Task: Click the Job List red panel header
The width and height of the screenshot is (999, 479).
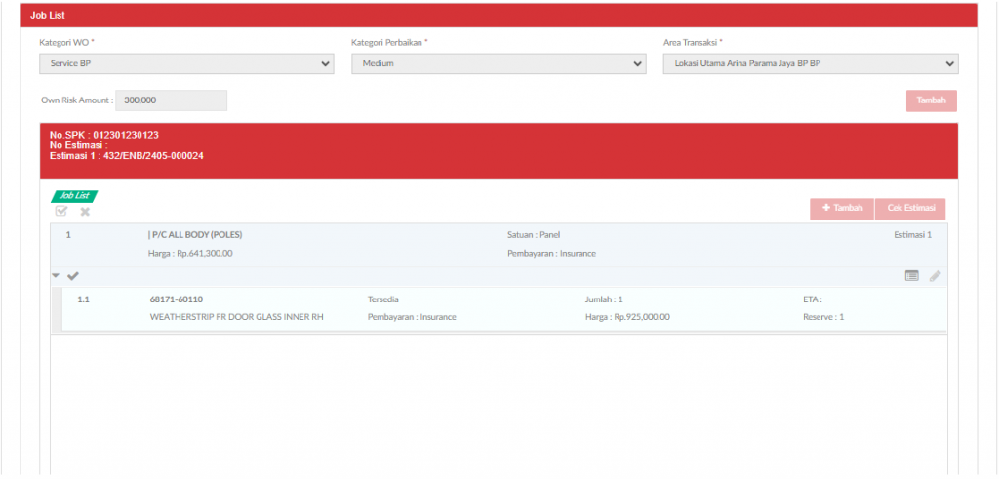Action: 499,15
